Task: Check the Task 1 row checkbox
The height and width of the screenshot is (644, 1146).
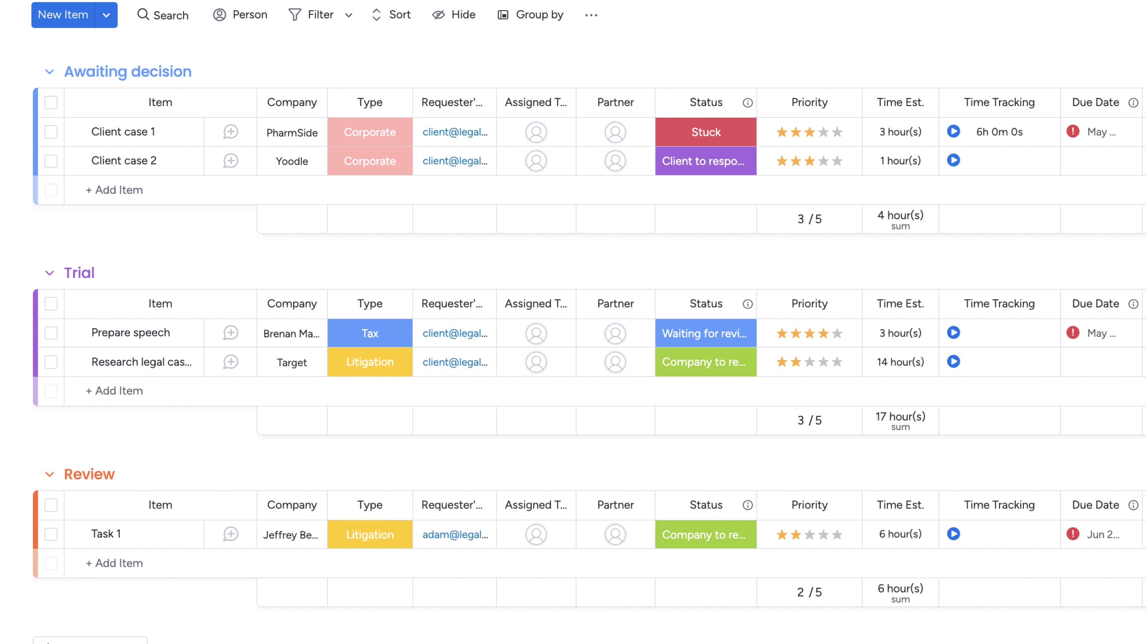Action: [x=51, y=534]
